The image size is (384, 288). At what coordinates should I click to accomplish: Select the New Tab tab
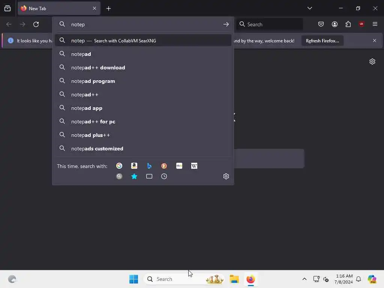[59, 8]
